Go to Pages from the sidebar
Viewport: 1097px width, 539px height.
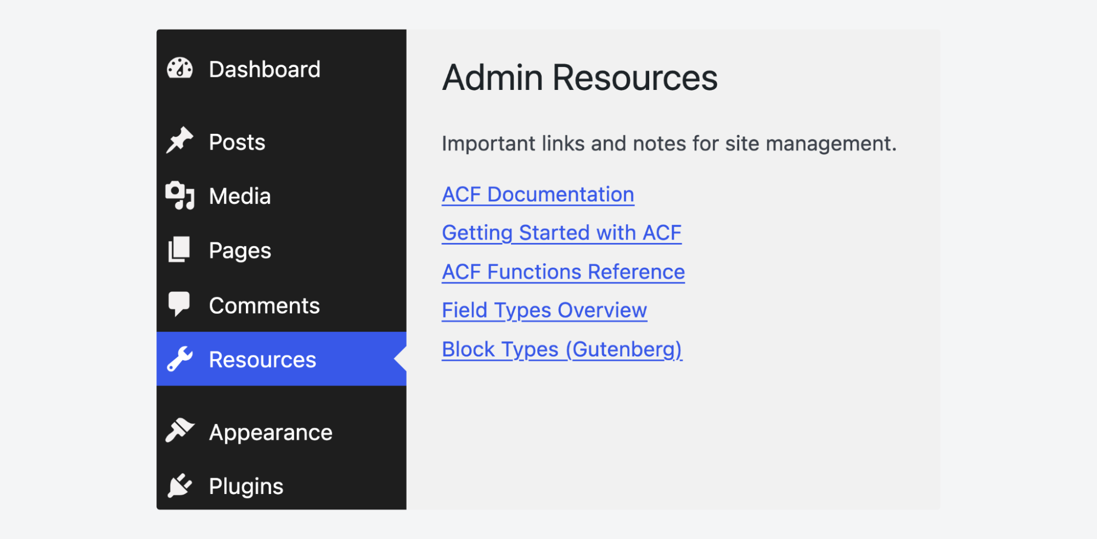pos(238,249)
